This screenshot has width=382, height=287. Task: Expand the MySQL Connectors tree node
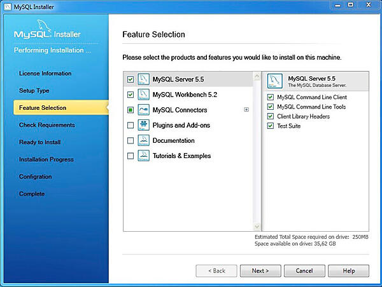pyautogui.click(x=246, y=110)
